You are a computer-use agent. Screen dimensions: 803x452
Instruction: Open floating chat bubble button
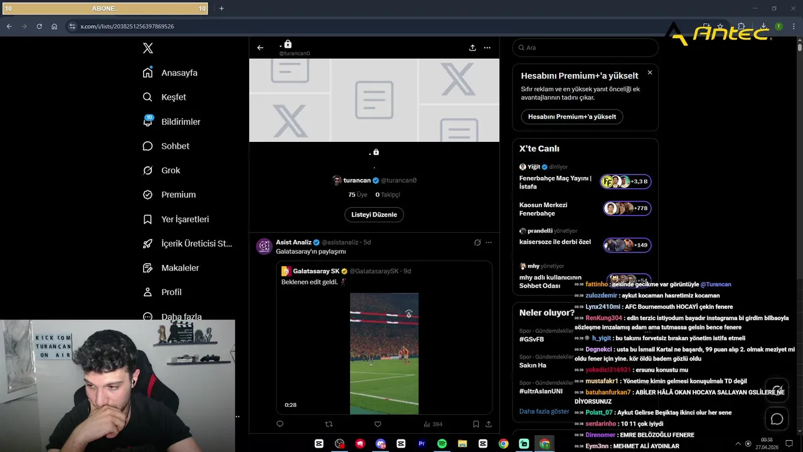pyautogui.click(x=777, y=419)
